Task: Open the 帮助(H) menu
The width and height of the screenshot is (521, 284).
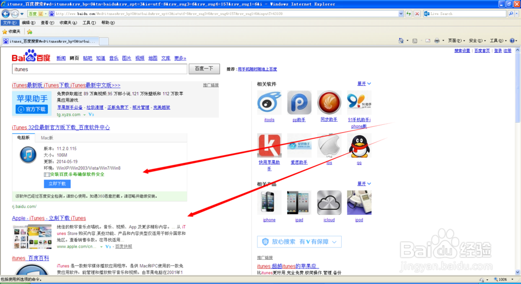Action: [x=108, y=22]
